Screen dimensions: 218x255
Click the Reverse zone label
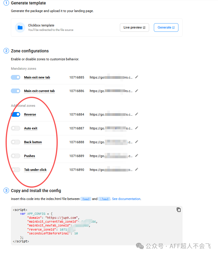point(30,114)
